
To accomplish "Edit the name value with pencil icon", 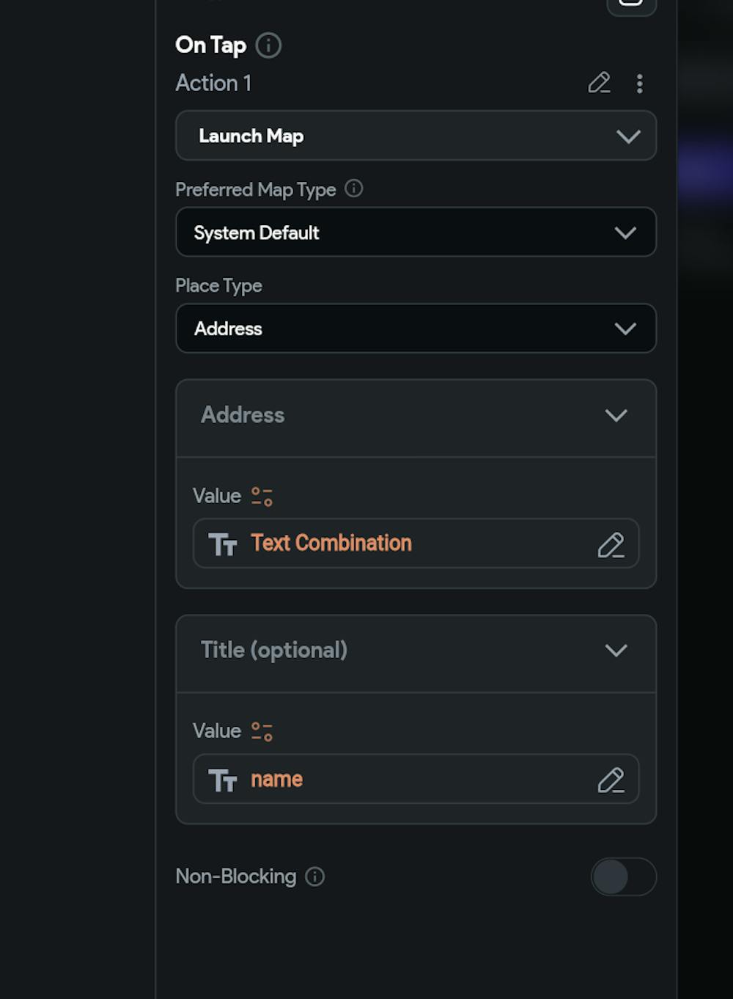I will click(611, 780).
